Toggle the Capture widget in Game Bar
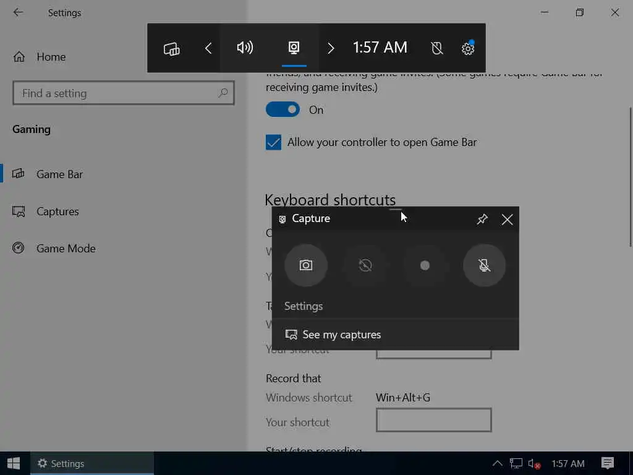Screen dimensions: 633x475 tap(294, 48)
